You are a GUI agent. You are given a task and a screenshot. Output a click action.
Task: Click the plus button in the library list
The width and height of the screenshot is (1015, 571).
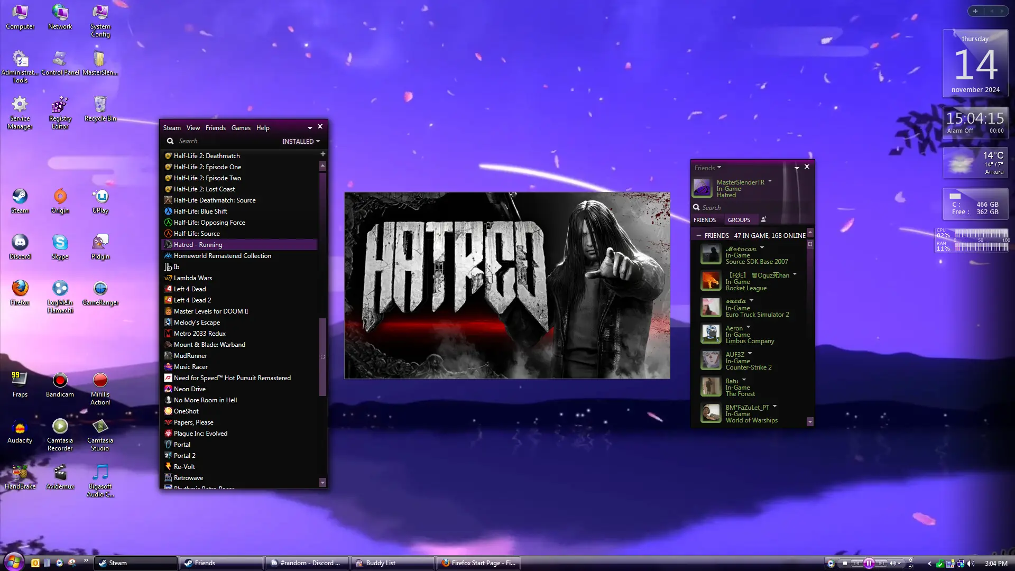point(322,154)
